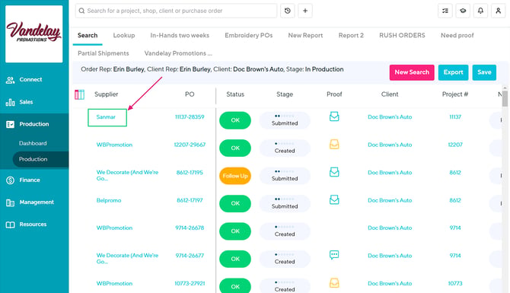Open PO 12207-29667 link
Screen dimensions: 510x293
pyautogui.click(x=190, y=145)
